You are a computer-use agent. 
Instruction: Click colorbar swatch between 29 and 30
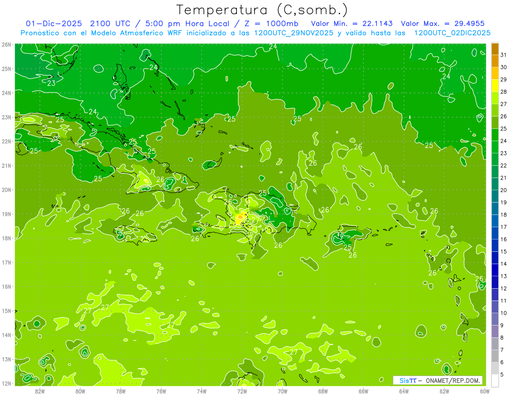495,73
